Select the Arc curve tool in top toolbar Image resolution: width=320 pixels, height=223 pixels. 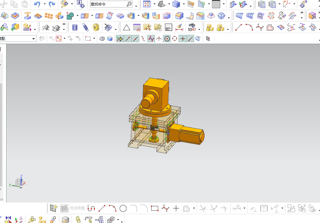249,27
